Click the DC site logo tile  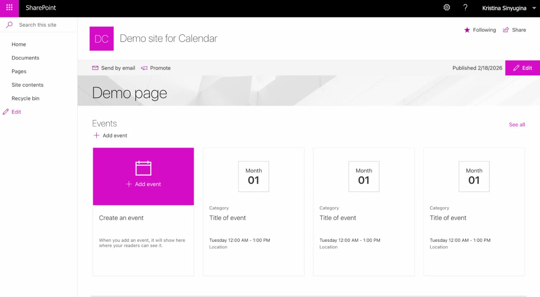point(102,39)
